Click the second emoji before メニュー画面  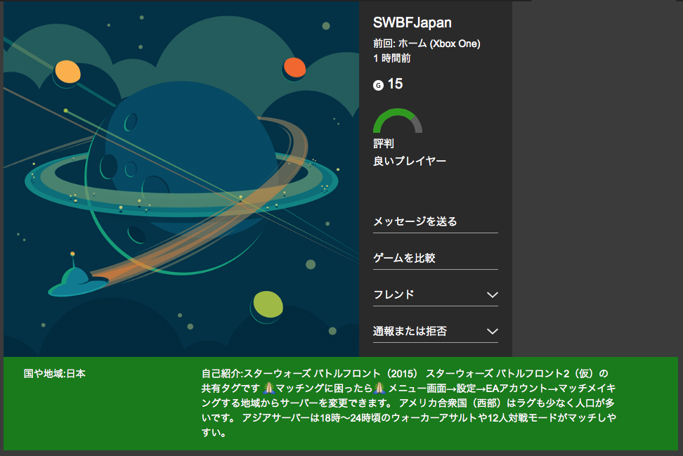379,388
